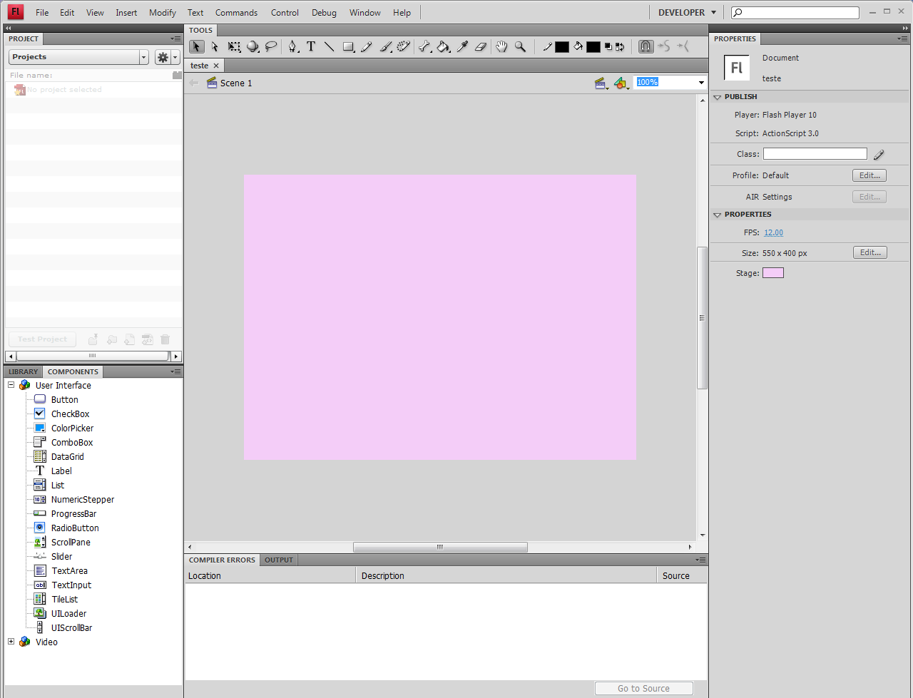This screenshot has width=913, height=698.
Task: Open the Commands menu
Action: pos(236,13)
